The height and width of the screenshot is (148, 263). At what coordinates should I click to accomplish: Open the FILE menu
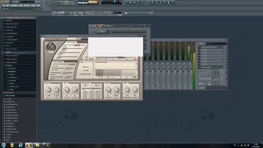tap(4, 5)
